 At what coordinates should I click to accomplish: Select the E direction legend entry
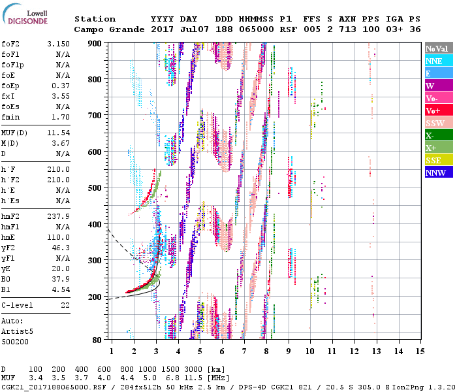pyautogui.click(x=438, y=73)
